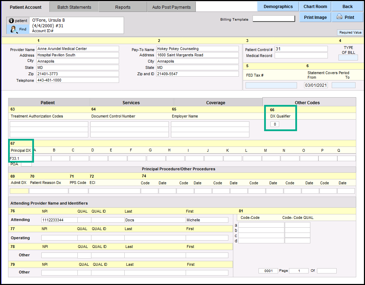The image size is (365, 285).
Task: Click the DX Qualifier input box
Action: pyautogui.click(x=275, y=124)
